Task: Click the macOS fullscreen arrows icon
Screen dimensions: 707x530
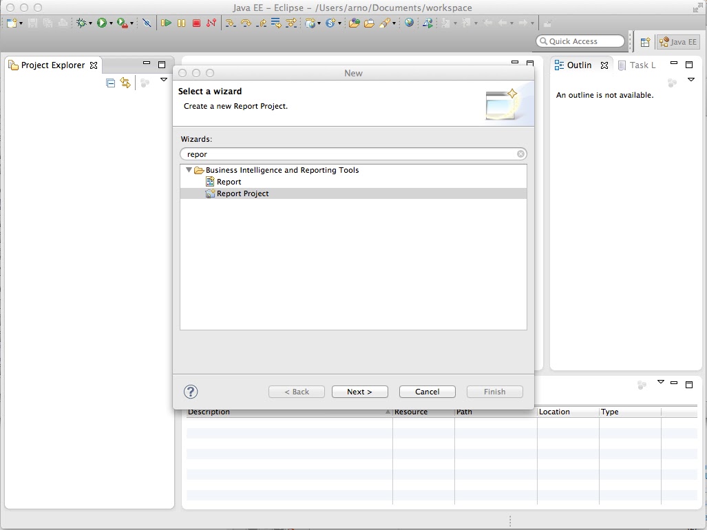Action: (699, 8)
